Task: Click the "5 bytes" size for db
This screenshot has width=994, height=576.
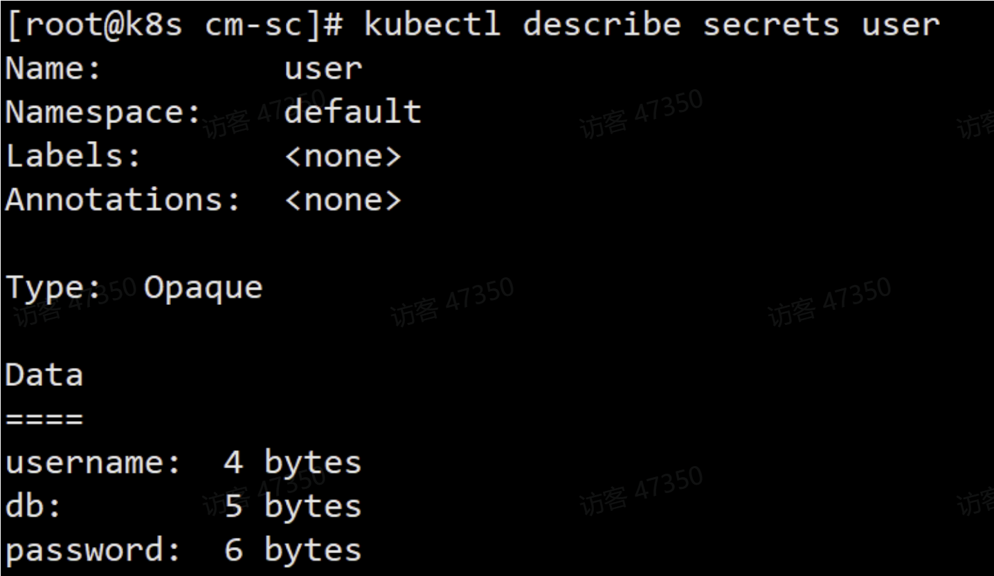Action: 293,507
